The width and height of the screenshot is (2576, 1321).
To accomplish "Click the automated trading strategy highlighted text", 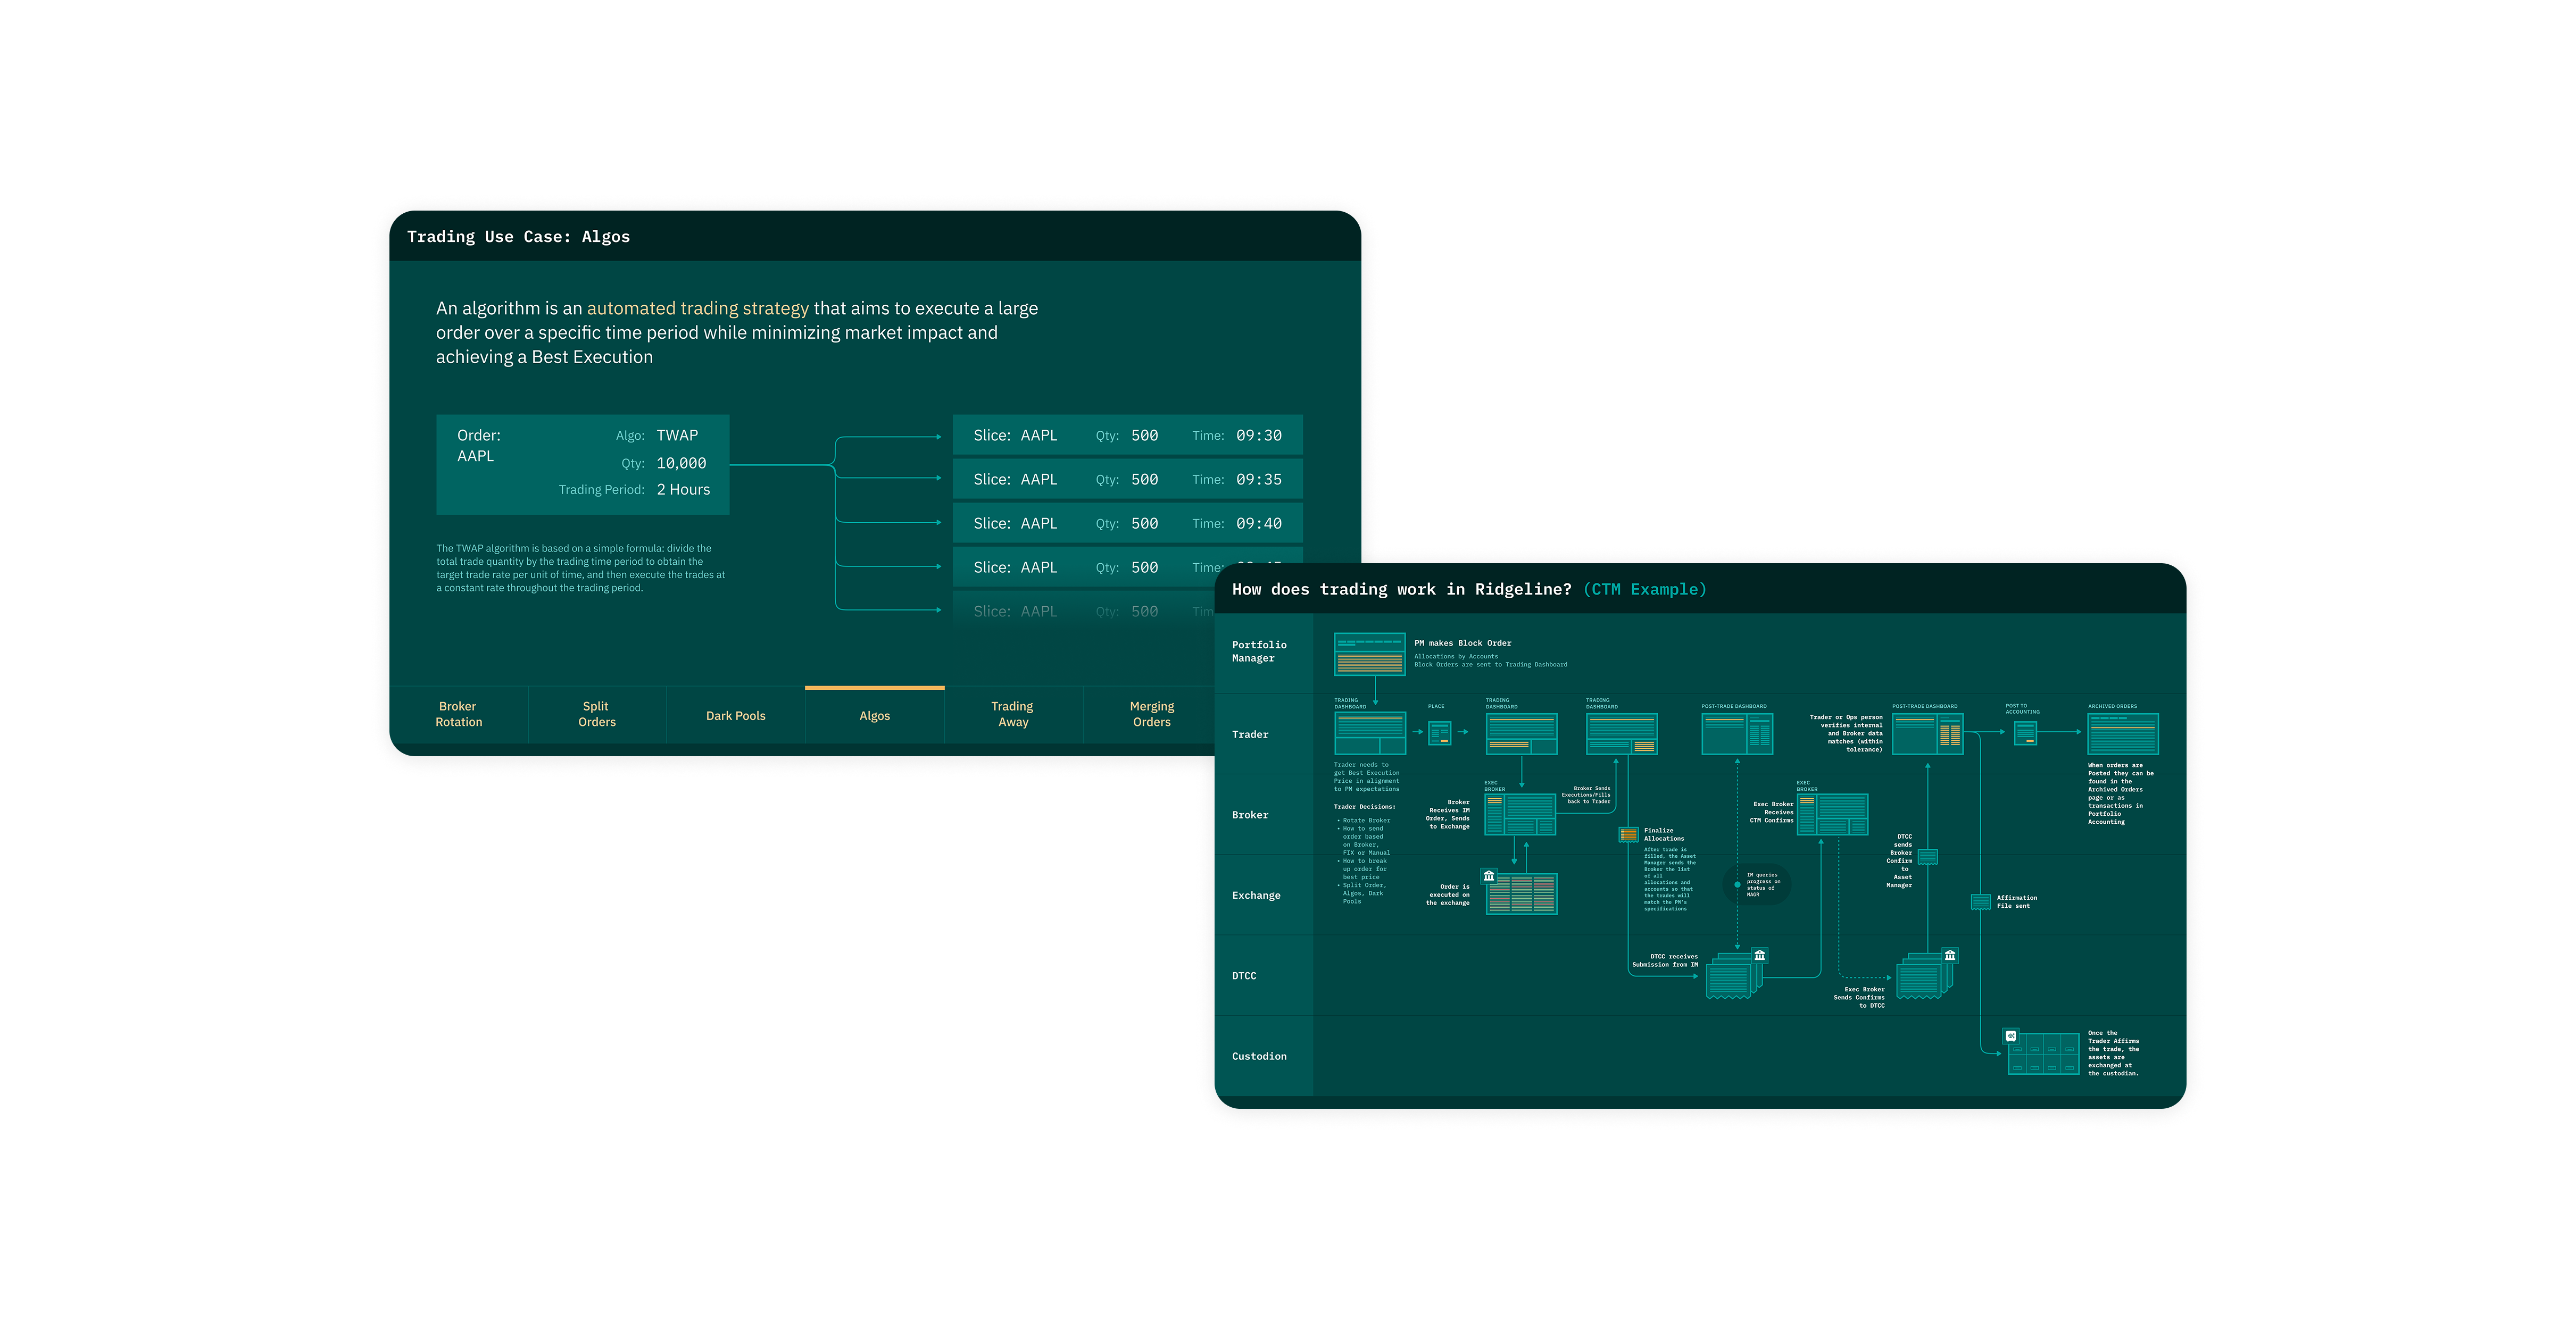I will click(x=697, y=309).
